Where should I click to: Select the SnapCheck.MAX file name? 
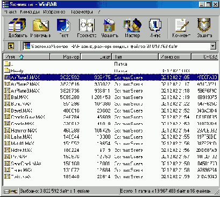(x=26, y=164)
